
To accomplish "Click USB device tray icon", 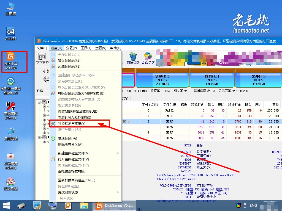I will pos(245,206).
